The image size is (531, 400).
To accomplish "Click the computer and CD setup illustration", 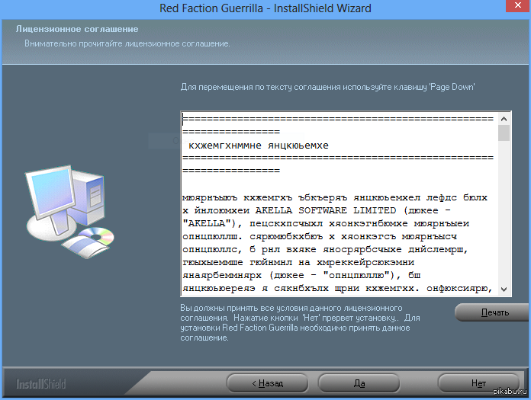I will pos(69,212).
